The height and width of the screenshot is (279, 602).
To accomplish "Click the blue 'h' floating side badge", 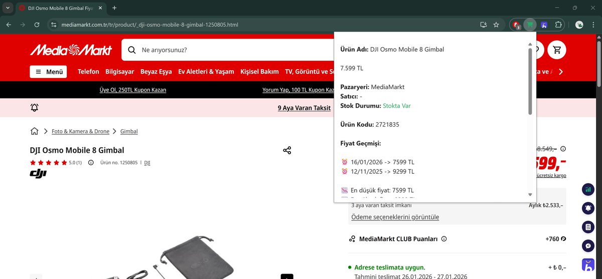I will (x=588, y=265).
